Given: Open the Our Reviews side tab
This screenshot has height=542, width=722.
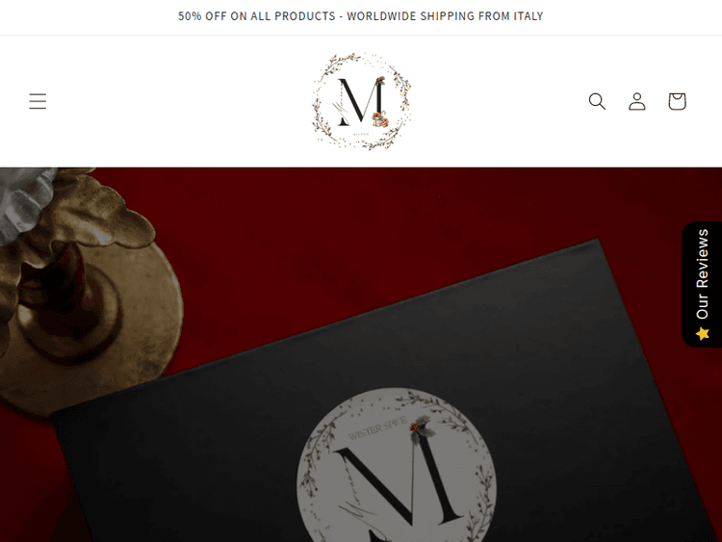Looking at the screenshot, I should (702, 284).
